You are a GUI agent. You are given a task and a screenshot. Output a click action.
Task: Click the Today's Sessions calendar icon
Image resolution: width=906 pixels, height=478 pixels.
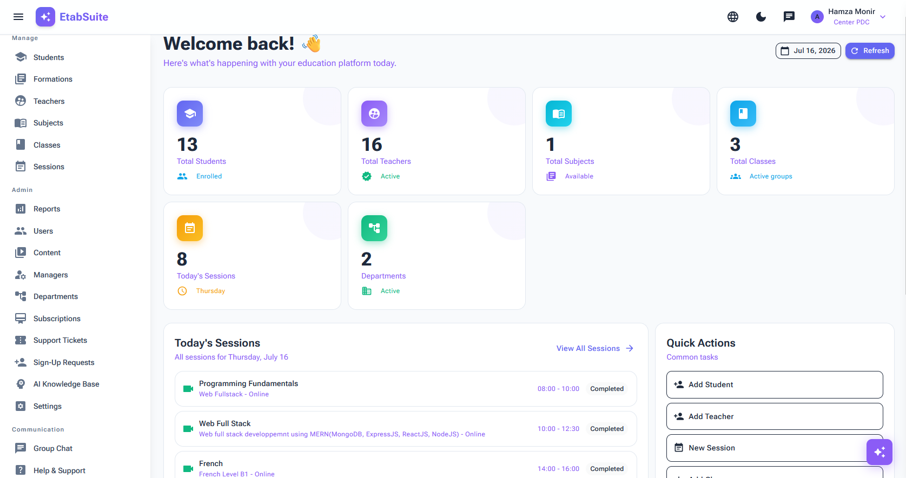(190, 228)
